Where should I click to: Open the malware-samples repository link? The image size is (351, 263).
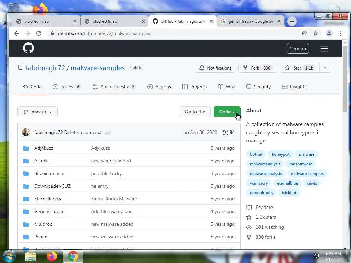(98, 68)
